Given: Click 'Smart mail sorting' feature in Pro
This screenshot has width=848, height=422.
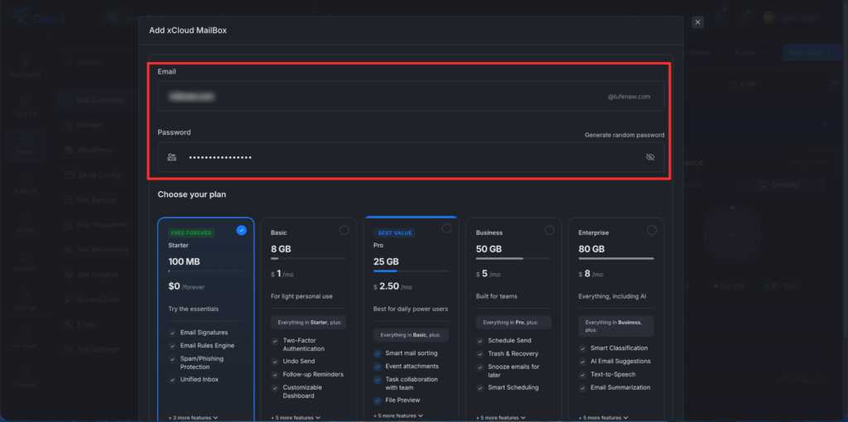Looking at the screenshot, I should tap(412, 353).
